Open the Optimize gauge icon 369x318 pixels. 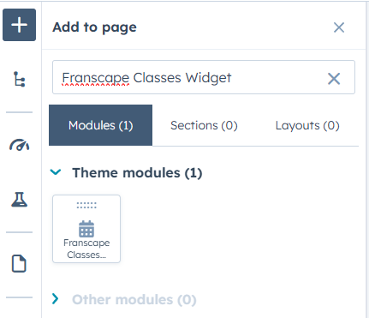(x=19, y=145)
